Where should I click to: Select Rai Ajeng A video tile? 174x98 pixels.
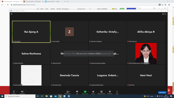pos(31,32)
